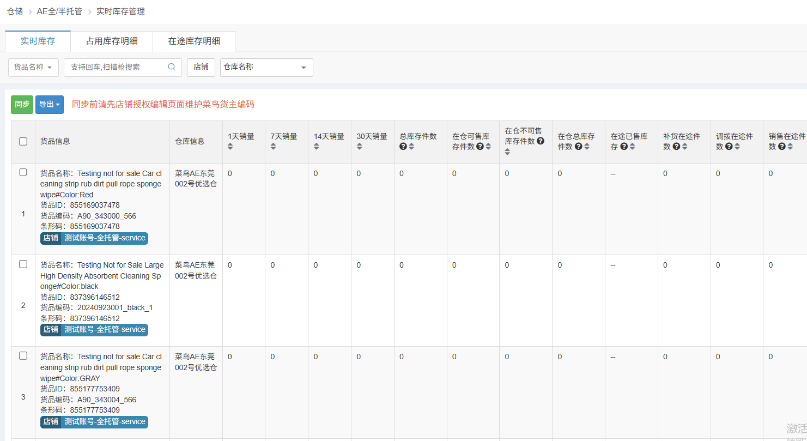Screen dimensions: 807x441
Task: Sort by 1天销量 column arrows
Action: tap(230, 147)
